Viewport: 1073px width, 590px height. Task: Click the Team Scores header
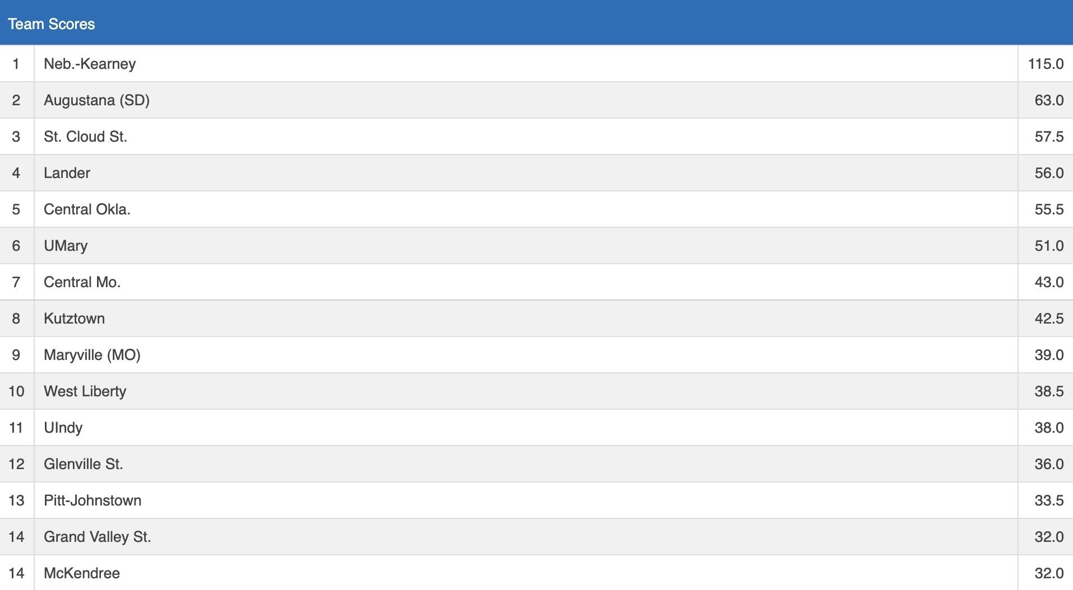(52, 24)
